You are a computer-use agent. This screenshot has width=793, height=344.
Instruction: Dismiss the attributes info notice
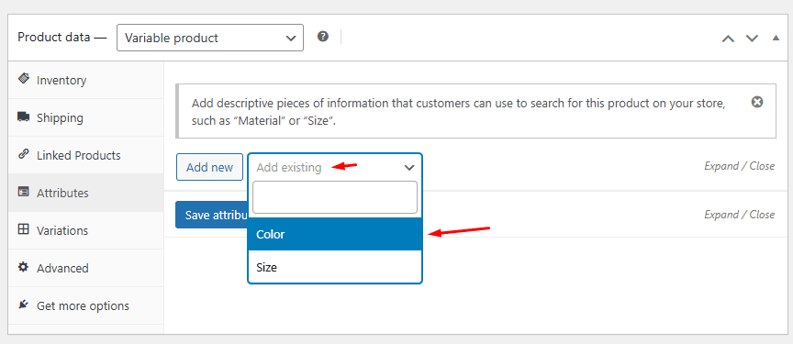pos(756,102)
